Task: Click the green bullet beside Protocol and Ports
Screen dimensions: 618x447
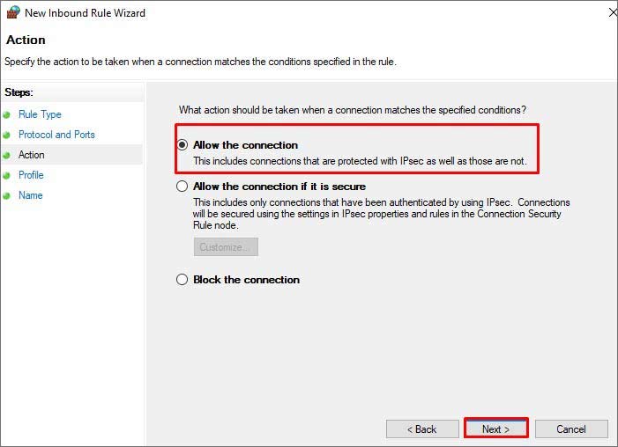Action: click(x=7, y=136)
